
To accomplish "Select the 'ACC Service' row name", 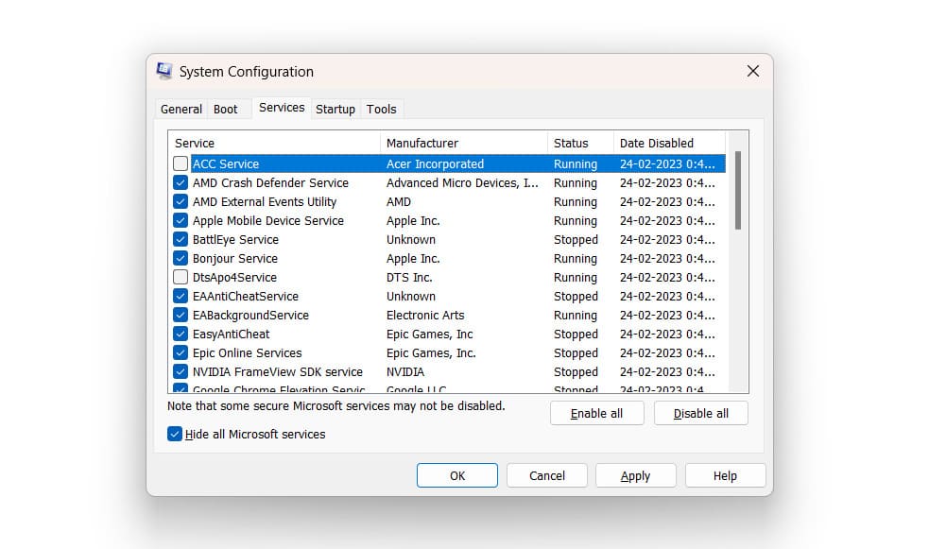I will [x=226, y=164].
